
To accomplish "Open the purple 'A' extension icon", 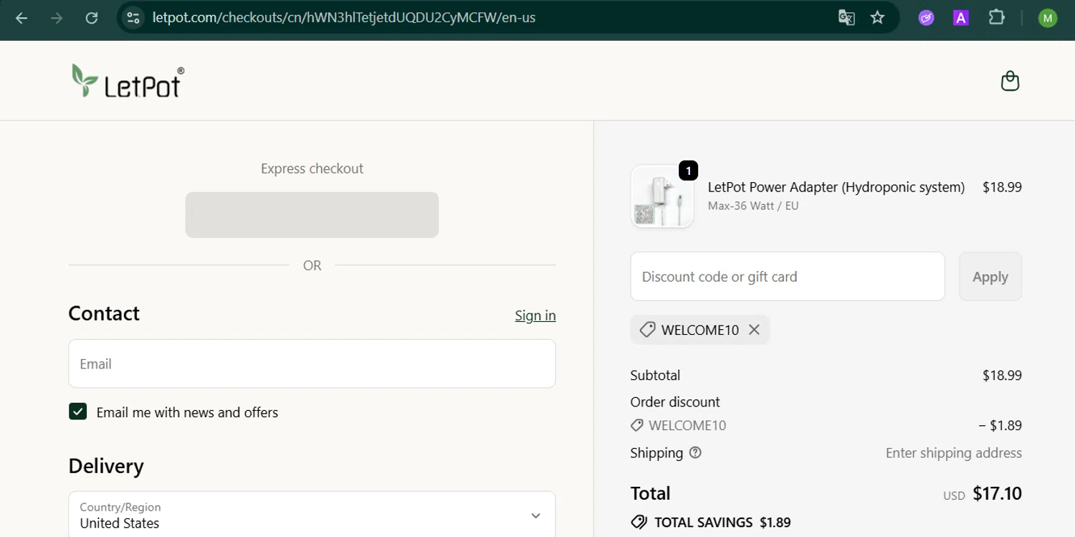I will point(961,18).
